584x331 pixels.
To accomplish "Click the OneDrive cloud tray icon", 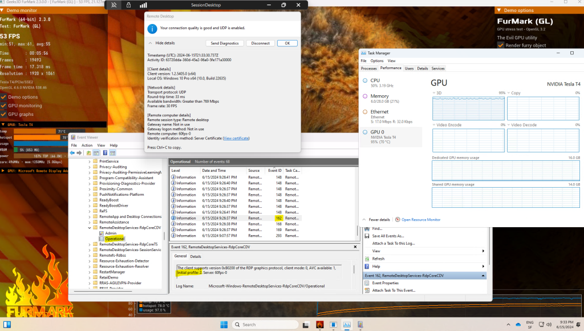I will [x=518, y=324].
